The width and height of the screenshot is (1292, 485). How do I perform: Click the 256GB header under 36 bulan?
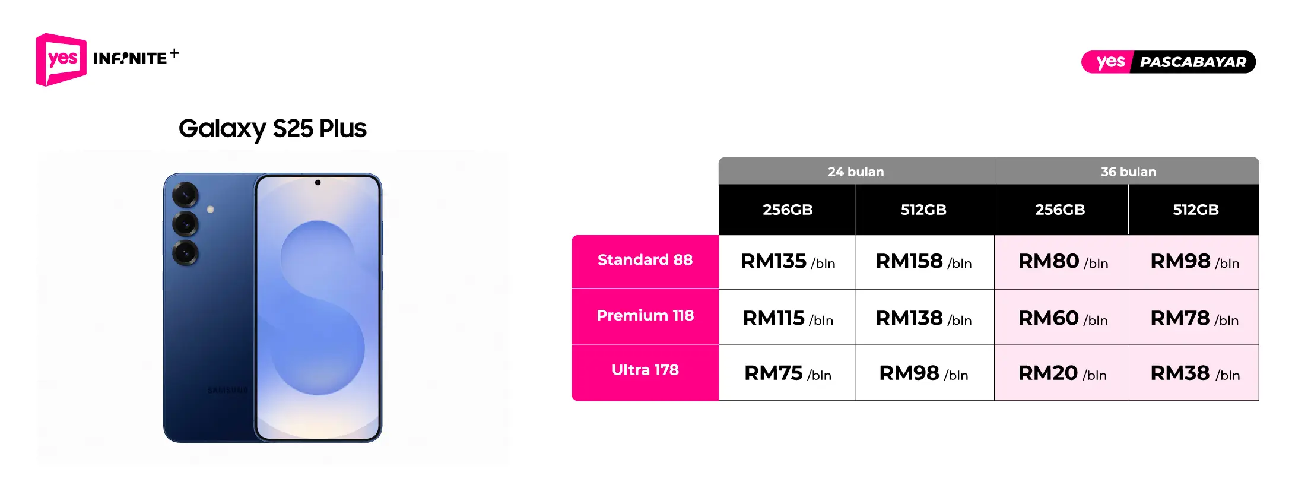pyautogui.click(x=1060, y=210)
